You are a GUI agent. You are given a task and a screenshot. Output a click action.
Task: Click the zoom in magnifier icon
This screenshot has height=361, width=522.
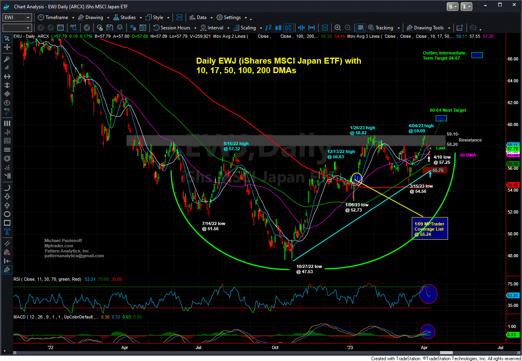(x=337, y=28)
